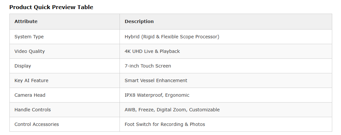Click the Description column header
The image size is (341, 135).
(139, 21)
